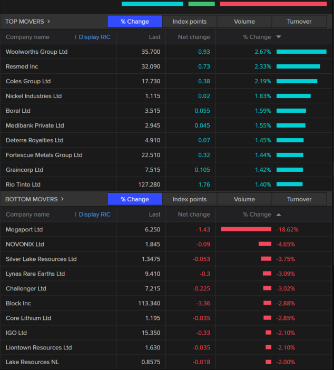This screenshot has height=370, width=334.
Task: Click Graincorp Ltd company name
Action: point(25,170)
